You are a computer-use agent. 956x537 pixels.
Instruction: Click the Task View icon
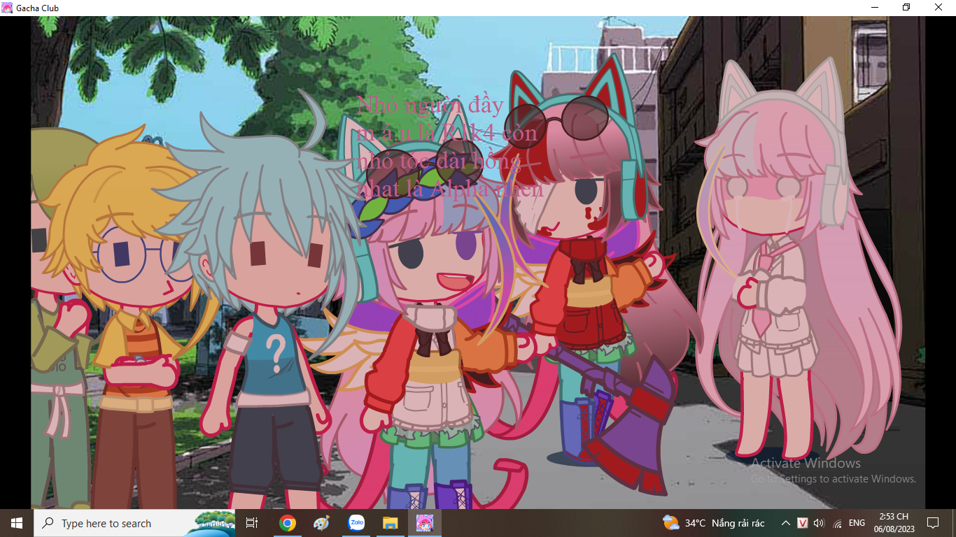point(252,523)
